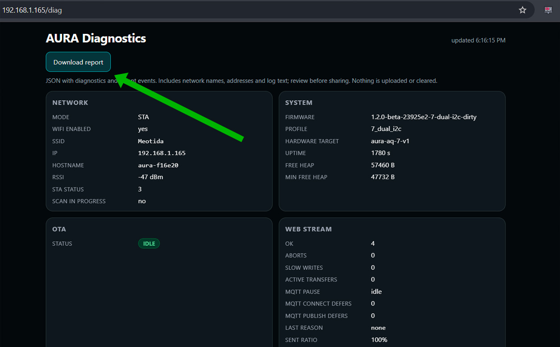This screenshot has width=560, height=347.
Task: Click the NETWORK card title
Action: click(x=70, y=102)
